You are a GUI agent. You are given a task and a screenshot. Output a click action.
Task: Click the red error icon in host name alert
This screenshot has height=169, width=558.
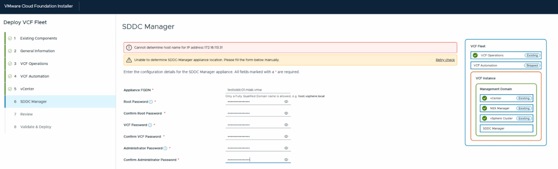click(129, 47)
